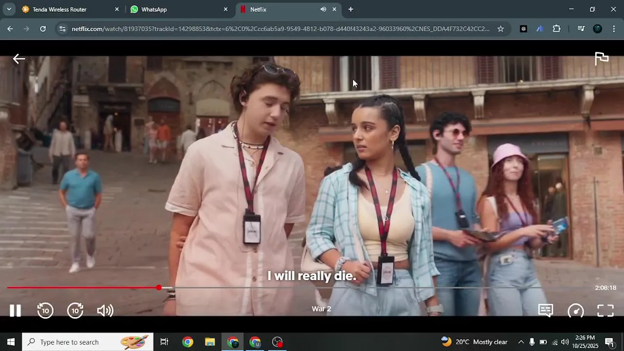
Task: Open File Explorer from taskbar
Action: click(x=210, y=342)
